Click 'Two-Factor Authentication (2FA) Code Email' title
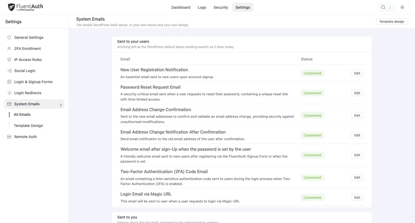Viewport: 415px width, 223px height. pyautogui.click(x=164, y=172)
